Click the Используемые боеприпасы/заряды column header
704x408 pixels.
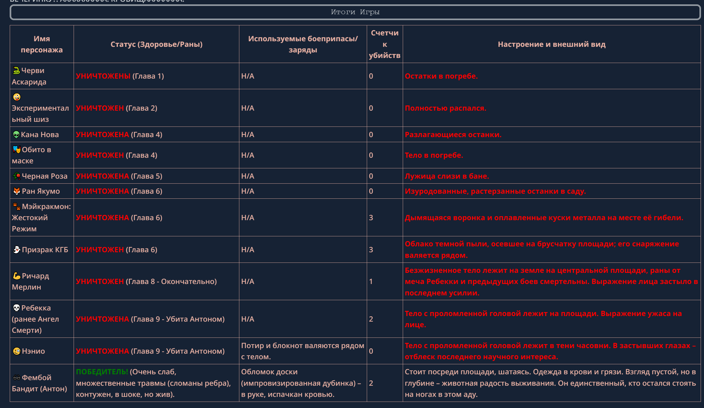coord(303,44)
